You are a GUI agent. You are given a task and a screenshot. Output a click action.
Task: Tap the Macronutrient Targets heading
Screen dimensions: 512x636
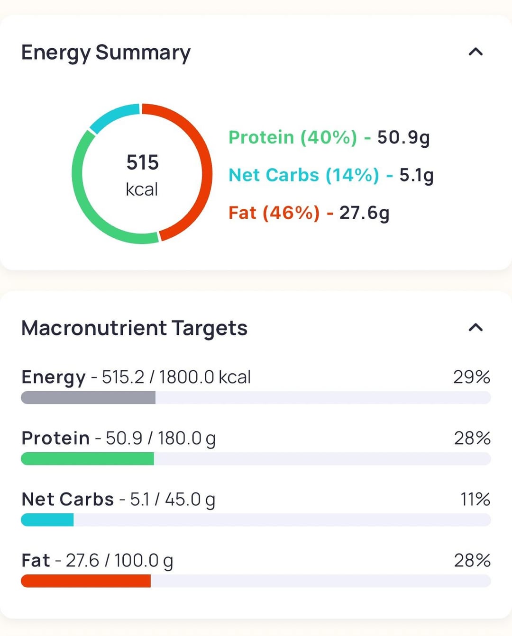coord(134,328)
